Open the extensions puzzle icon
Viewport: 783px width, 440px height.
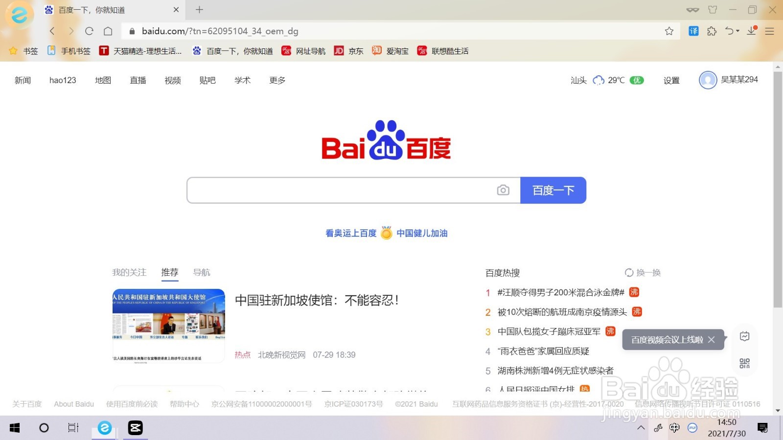coord(712,31)
